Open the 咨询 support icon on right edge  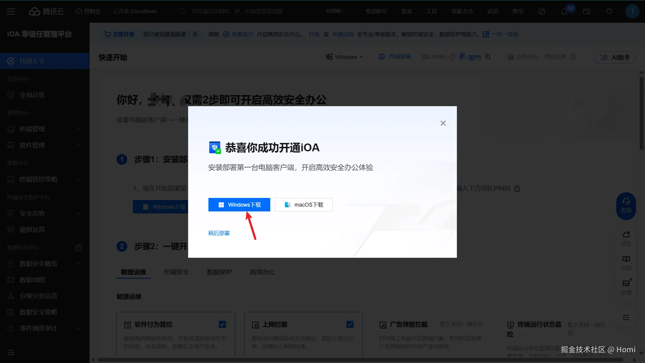(x=626, y=206)
